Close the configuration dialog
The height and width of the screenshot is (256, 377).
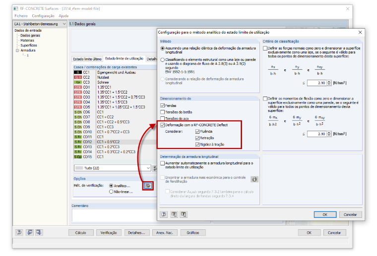point(360,32)
